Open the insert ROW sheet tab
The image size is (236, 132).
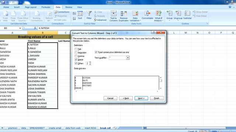click(x=90, y=128)
